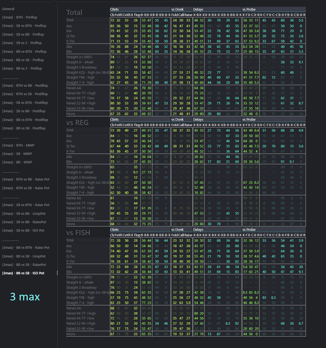The height and width of the screenshot is (348, 326).
Task: Open [3max] - BB vs BTN - Raise Pot
Action: tap(26, 248)
